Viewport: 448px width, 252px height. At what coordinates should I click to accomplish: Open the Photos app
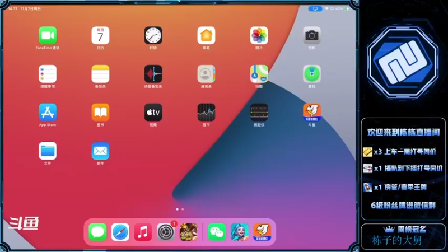(259, 35)
